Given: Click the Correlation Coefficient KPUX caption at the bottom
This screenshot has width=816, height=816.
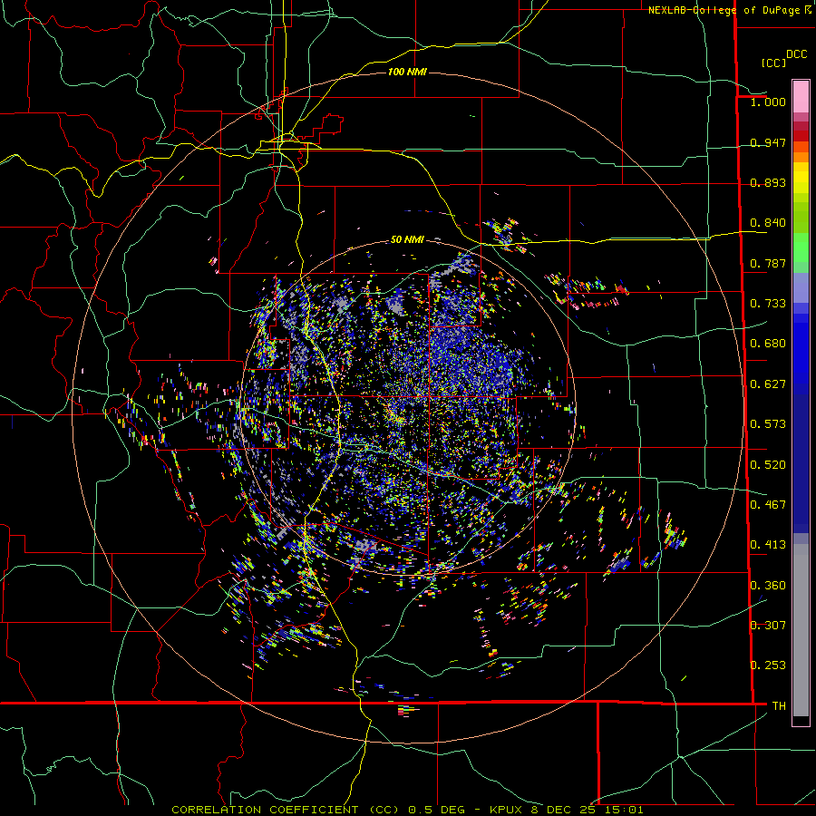Looking at the screenshot, I should pyautogui.click(x=407, y=810).
